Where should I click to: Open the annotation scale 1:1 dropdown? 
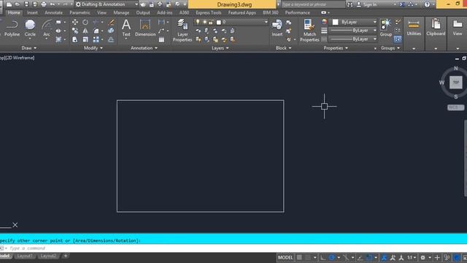coord(412,257)
